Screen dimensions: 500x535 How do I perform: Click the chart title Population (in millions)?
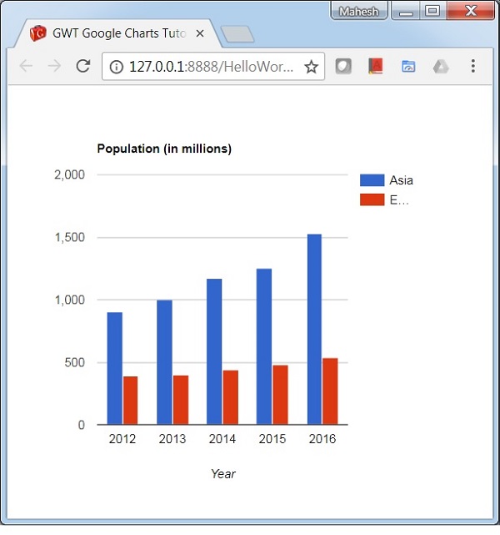pyautogui.click(x=164, y=149)
